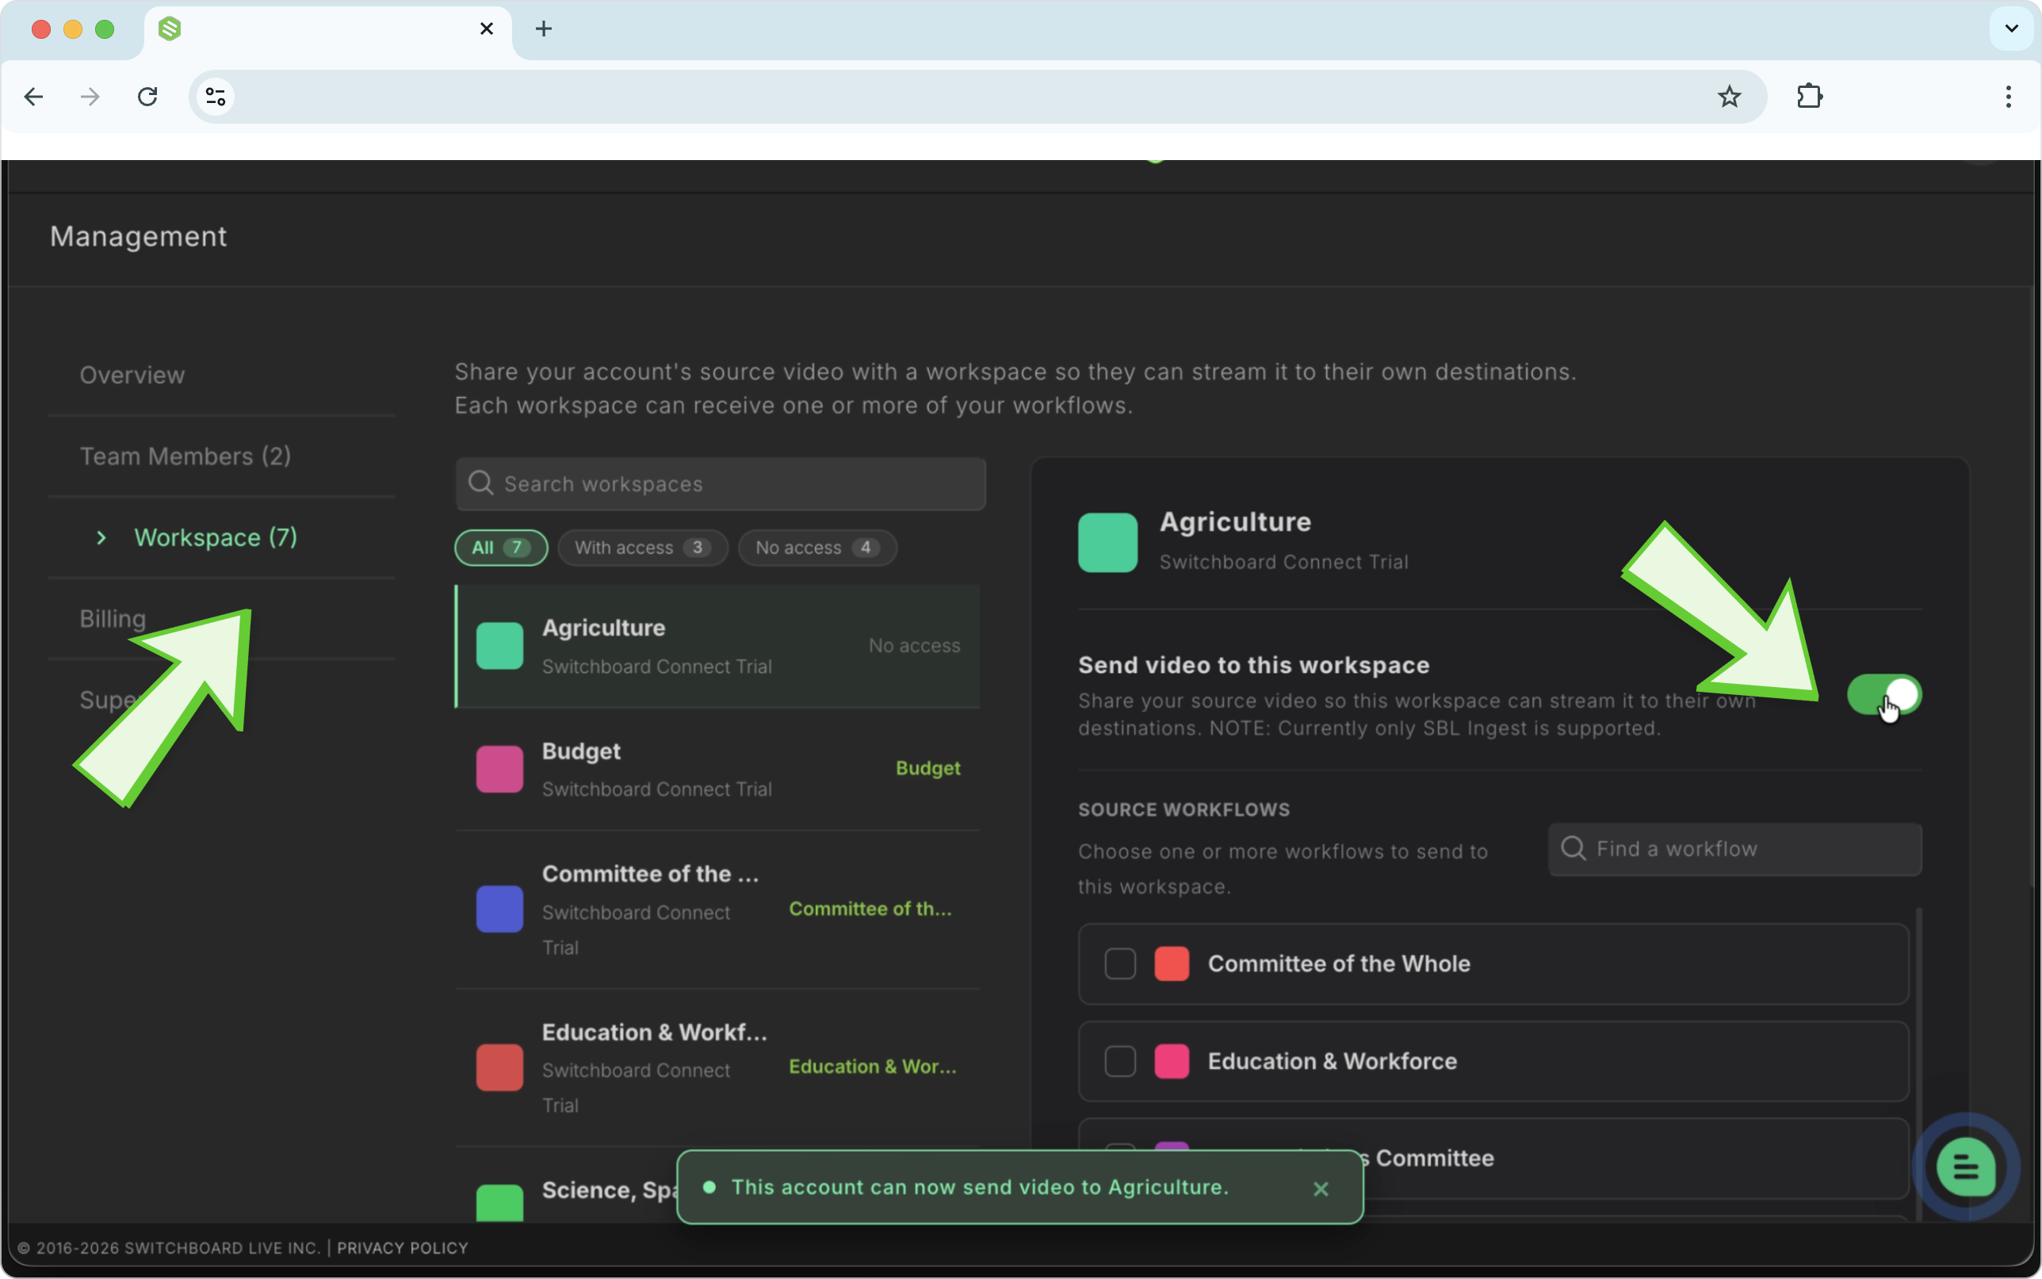Filter workspaces With access

pos(643,548)
